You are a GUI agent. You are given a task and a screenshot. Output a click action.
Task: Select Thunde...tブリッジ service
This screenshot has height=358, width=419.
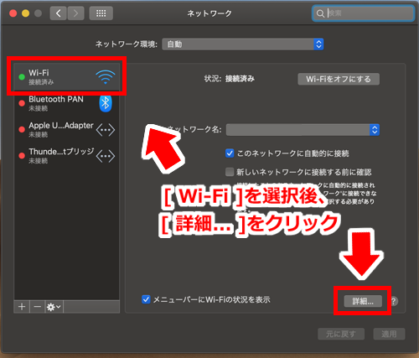click(67, 156)
